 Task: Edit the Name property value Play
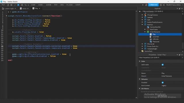tap(163, 73)
